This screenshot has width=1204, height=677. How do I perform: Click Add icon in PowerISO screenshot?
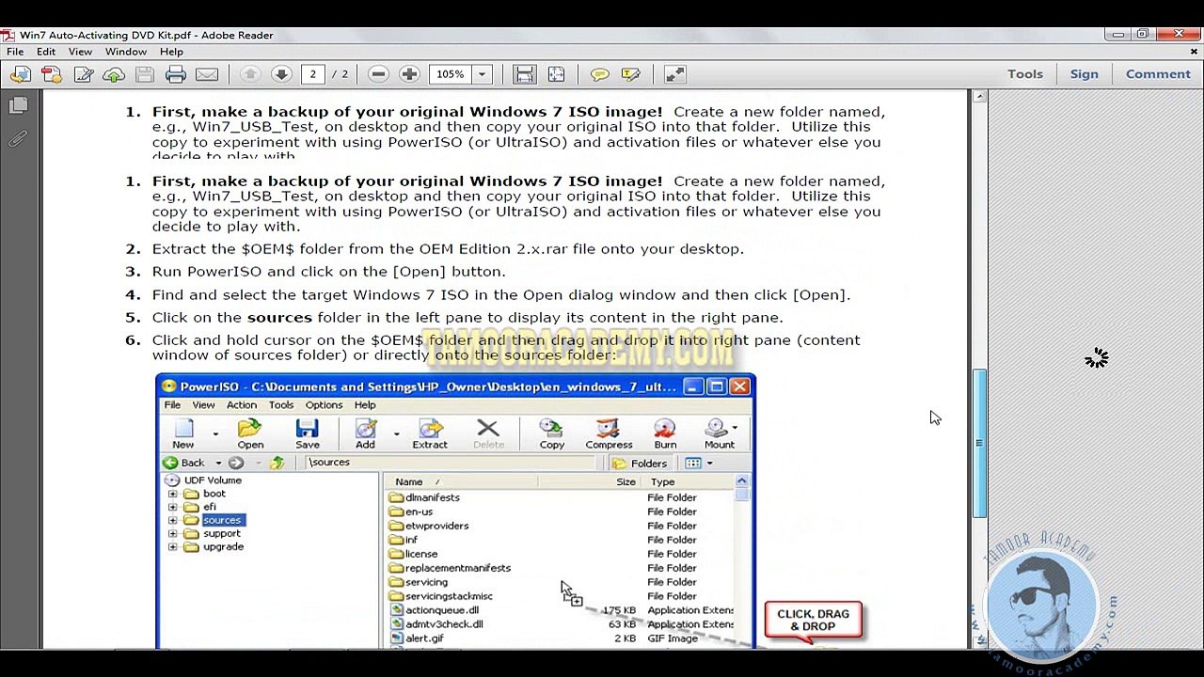point(365,433)
